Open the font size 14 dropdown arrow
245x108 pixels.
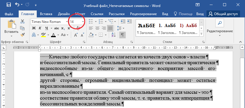(83, 22)
